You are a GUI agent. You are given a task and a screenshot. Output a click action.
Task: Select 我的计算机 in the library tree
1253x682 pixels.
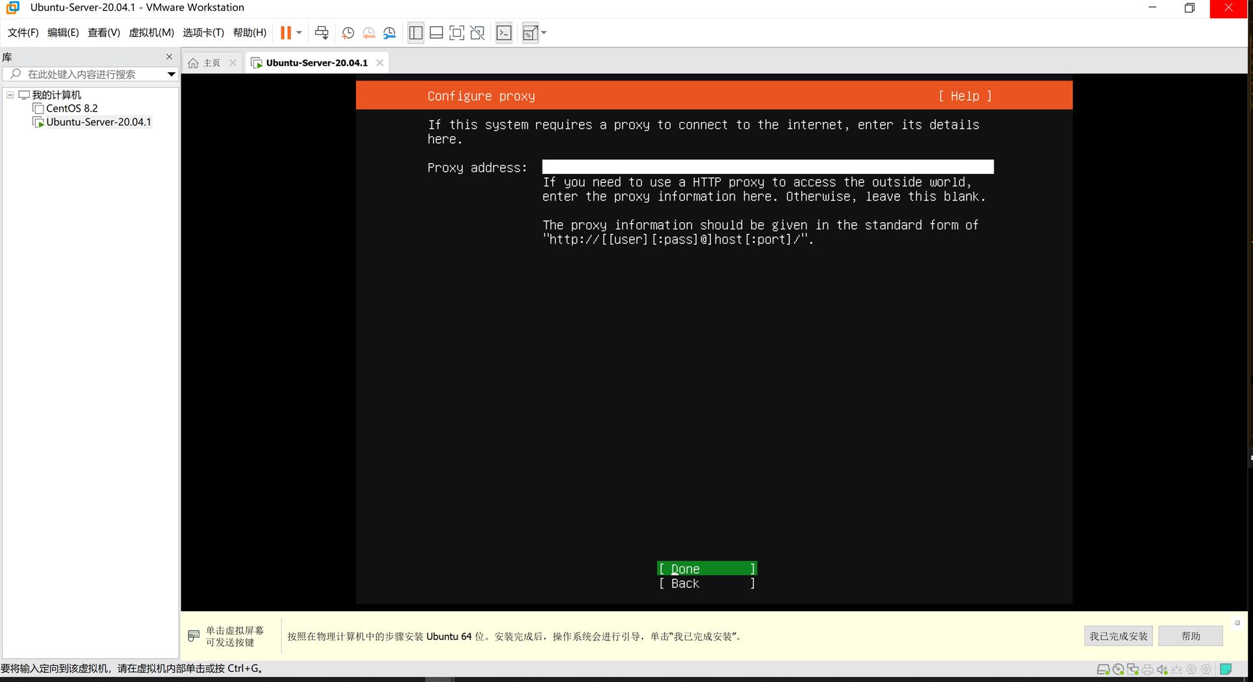point(57,95)
